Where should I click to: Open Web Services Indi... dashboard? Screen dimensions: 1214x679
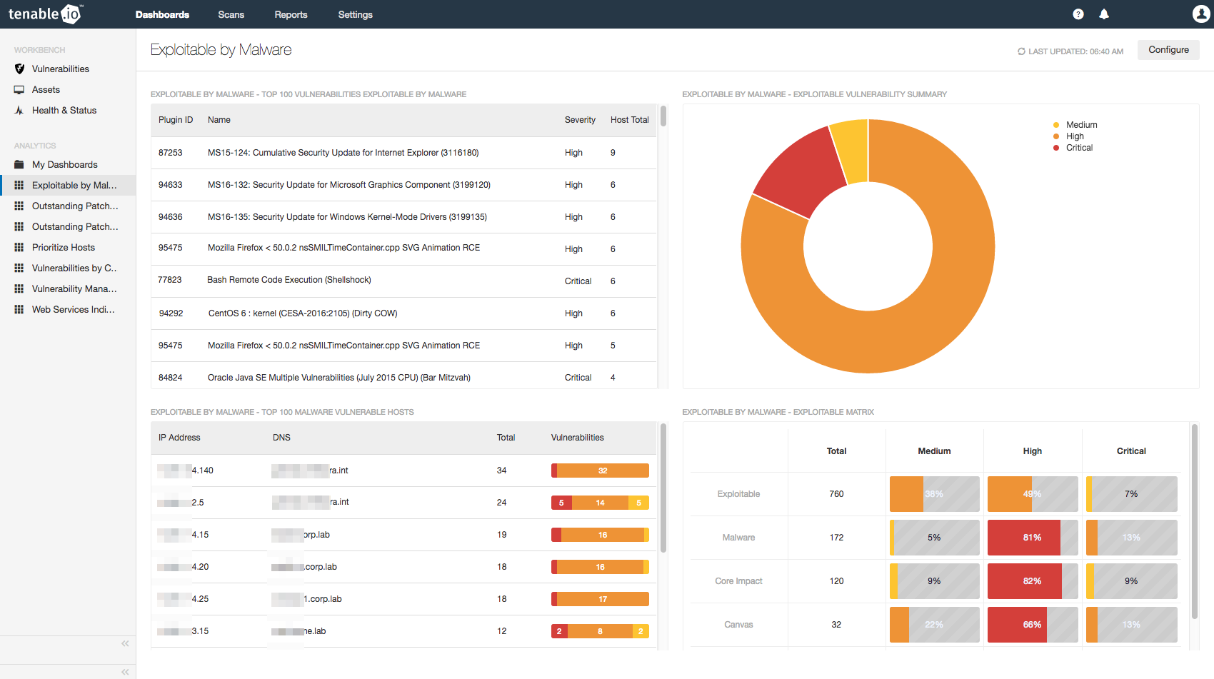click(x=74, y=310)
